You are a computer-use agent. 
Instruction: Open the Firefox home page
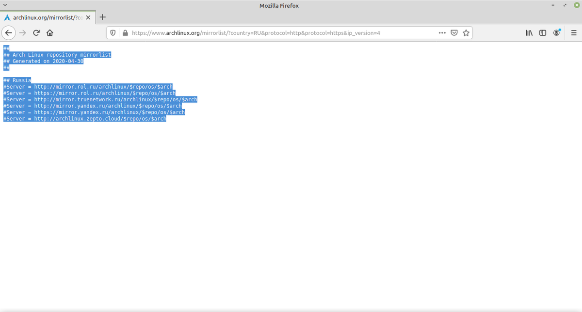(x=49, y=33)
